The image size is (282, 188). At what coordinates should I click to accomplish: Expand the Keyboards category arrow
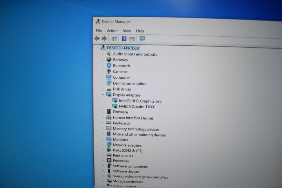click(103, 123)
